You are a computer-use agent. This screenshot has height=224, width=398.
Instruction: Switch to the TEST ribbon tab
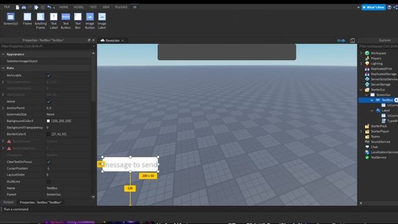pyautogui.click(x=93, y=7)
